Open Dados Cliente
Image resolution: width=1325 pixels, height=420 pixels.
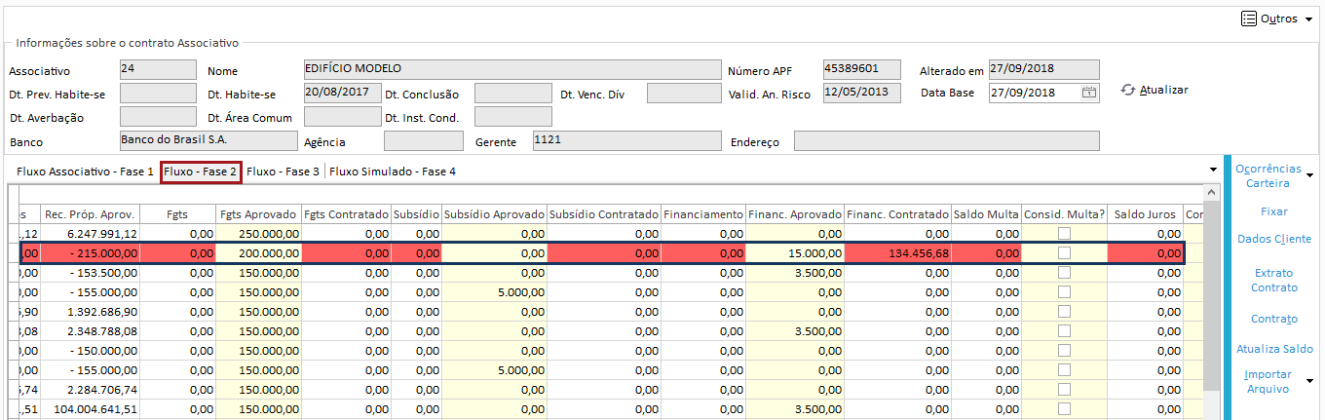coord(1274,239)
